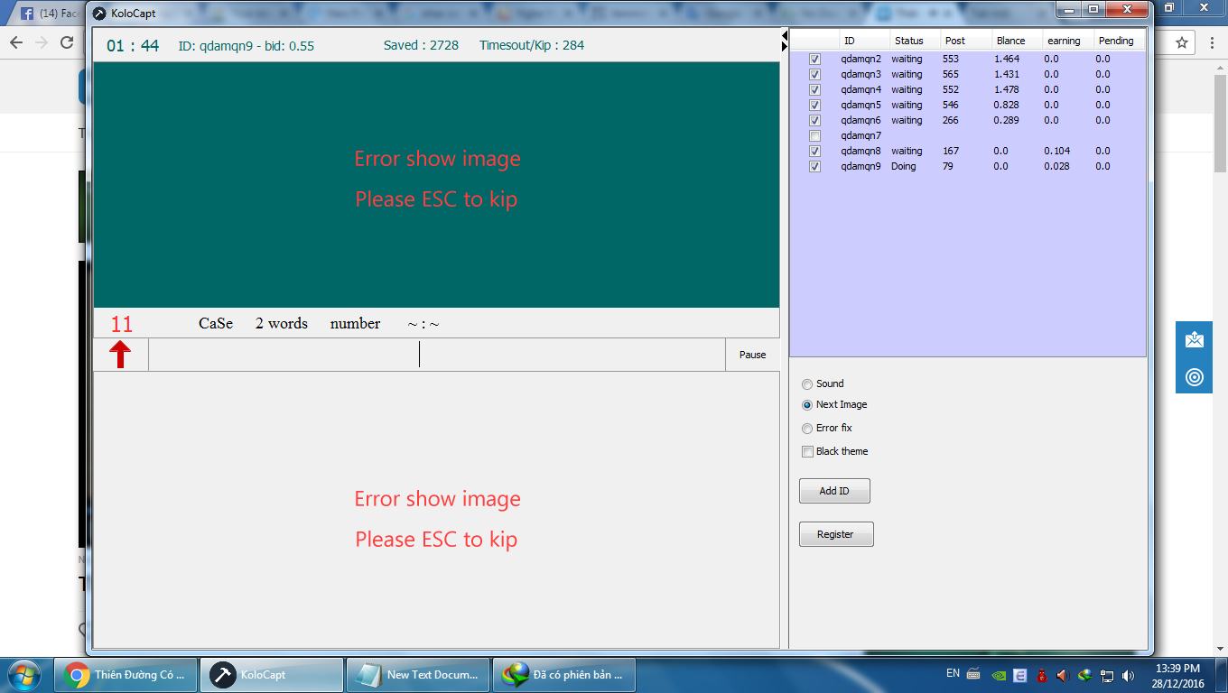Click the Register button
The width and height of the screenshot is (1228, 693).
pos(836,534)
